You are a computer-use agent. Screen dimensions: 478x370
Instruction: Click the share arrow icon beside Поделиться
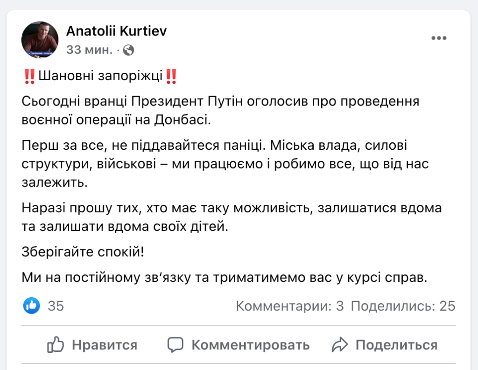coord(340,345)
